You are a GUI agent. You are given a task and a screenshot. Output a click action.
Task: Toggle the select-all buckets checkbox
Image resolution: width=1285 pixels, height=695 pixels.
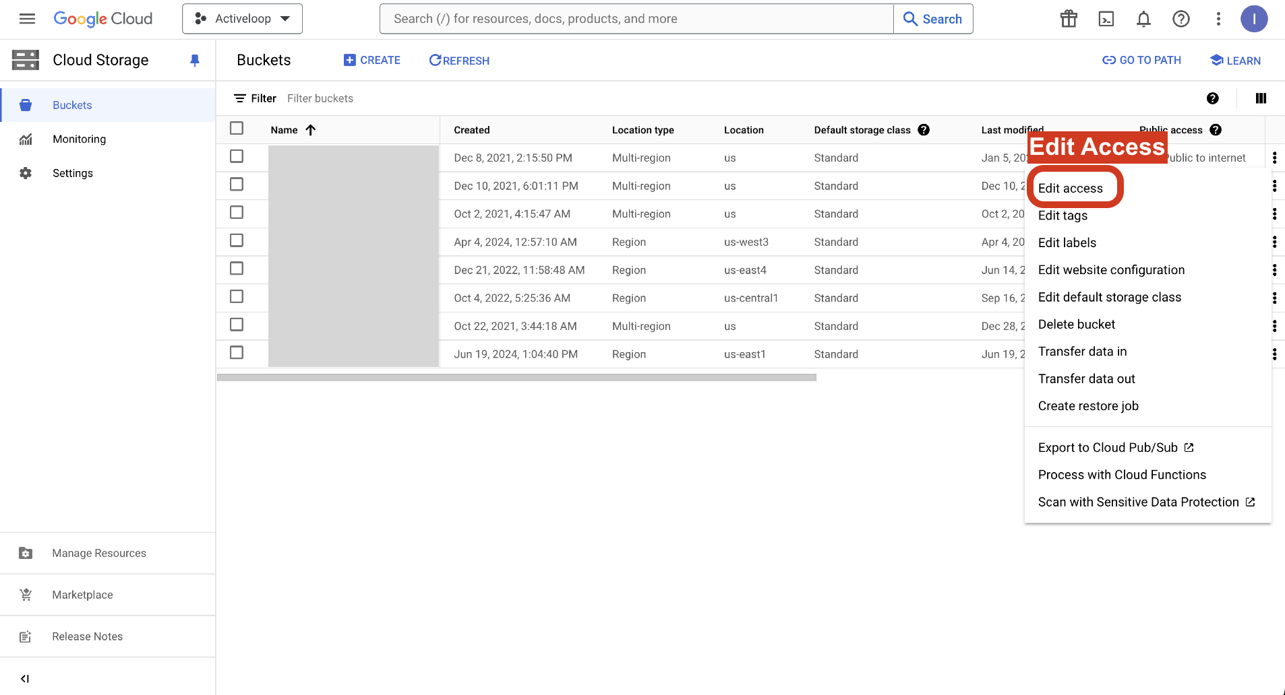coord(237,128)
